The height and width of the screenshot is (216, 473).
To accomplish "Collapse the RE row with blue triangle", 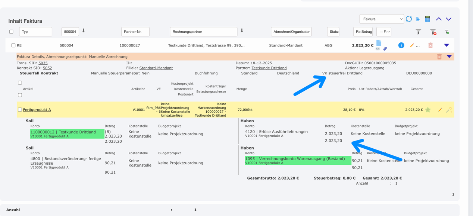I will [447, 45].
